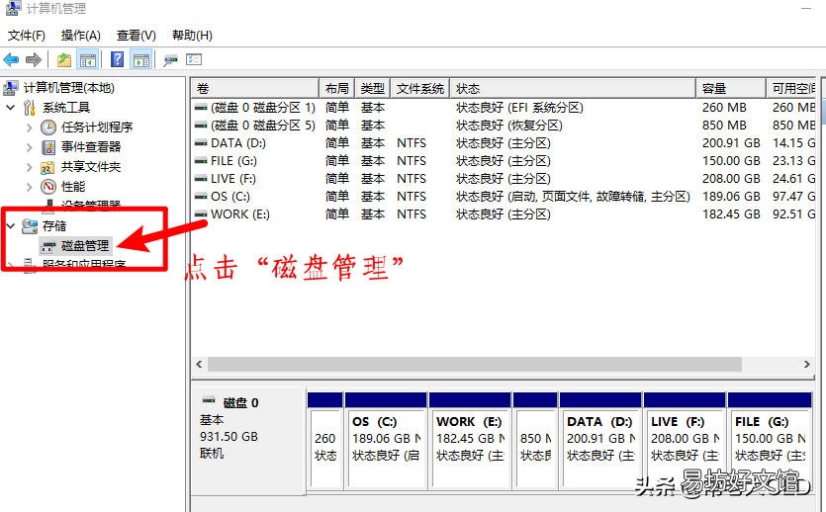Click the 189.06 GB capacity cell

(731, 197)
